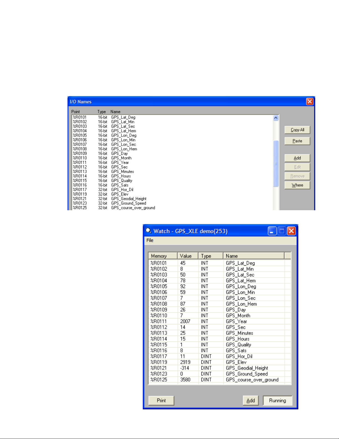The height and width of the screenshot is (439, 339).
Task: Select the GPS_Minutes row in I/O Names
Action: pyautogui.click(x=172, y=172)
